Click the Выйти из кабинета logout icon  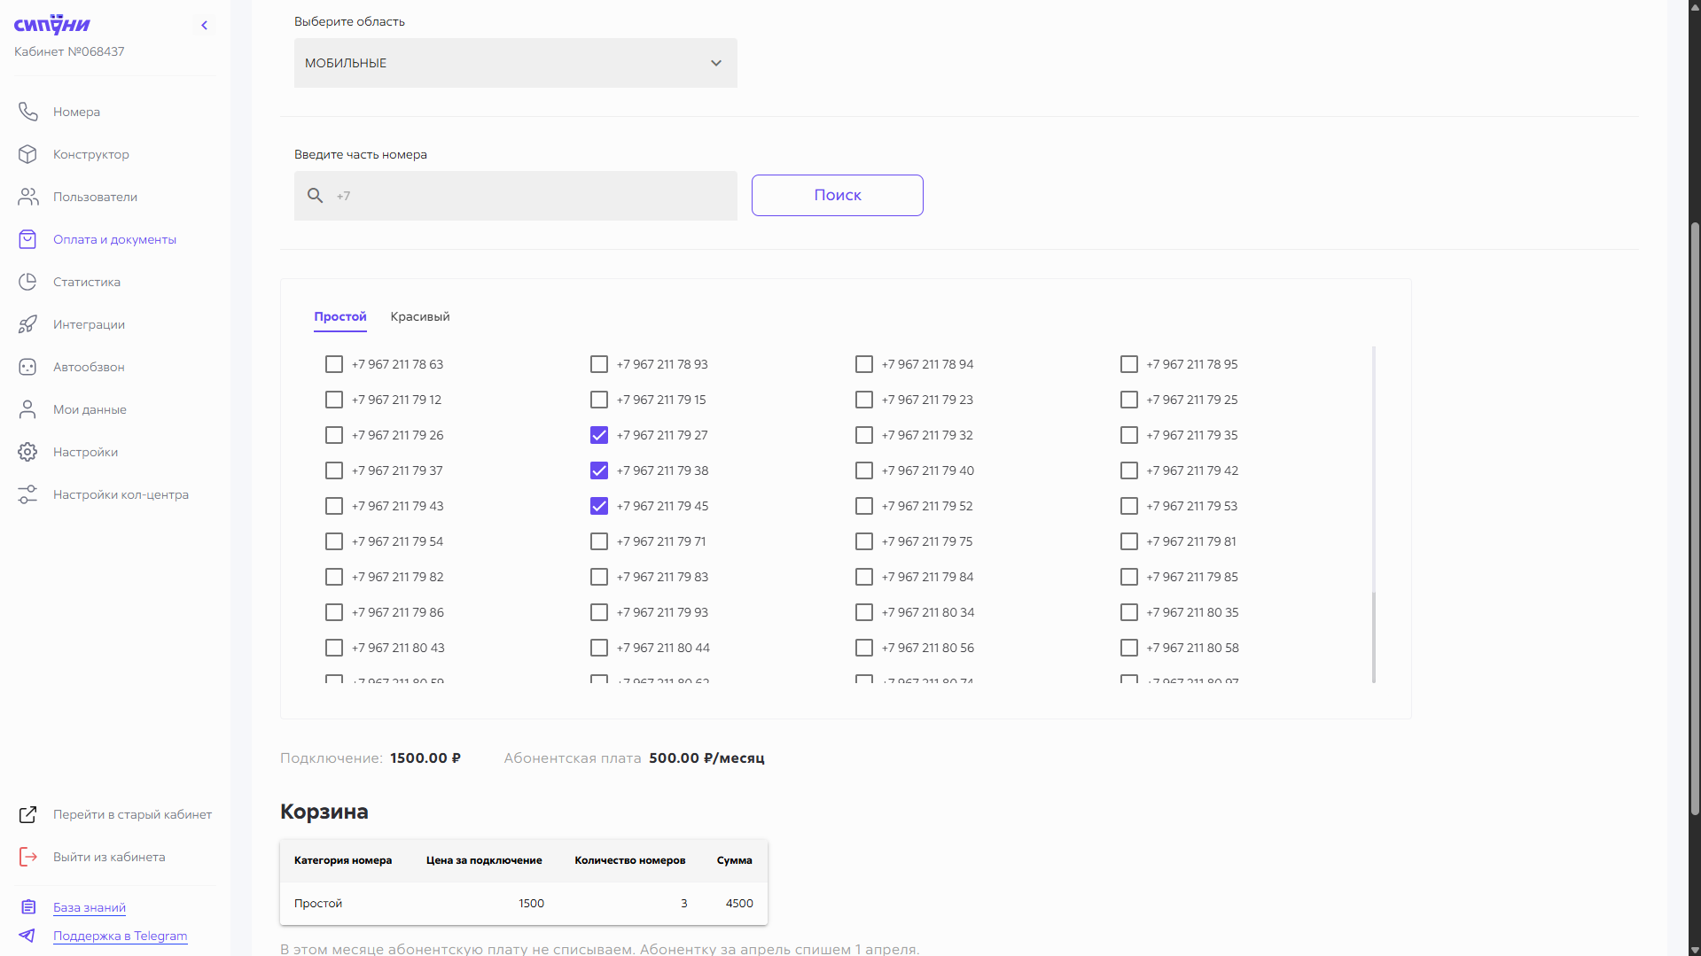27,857
